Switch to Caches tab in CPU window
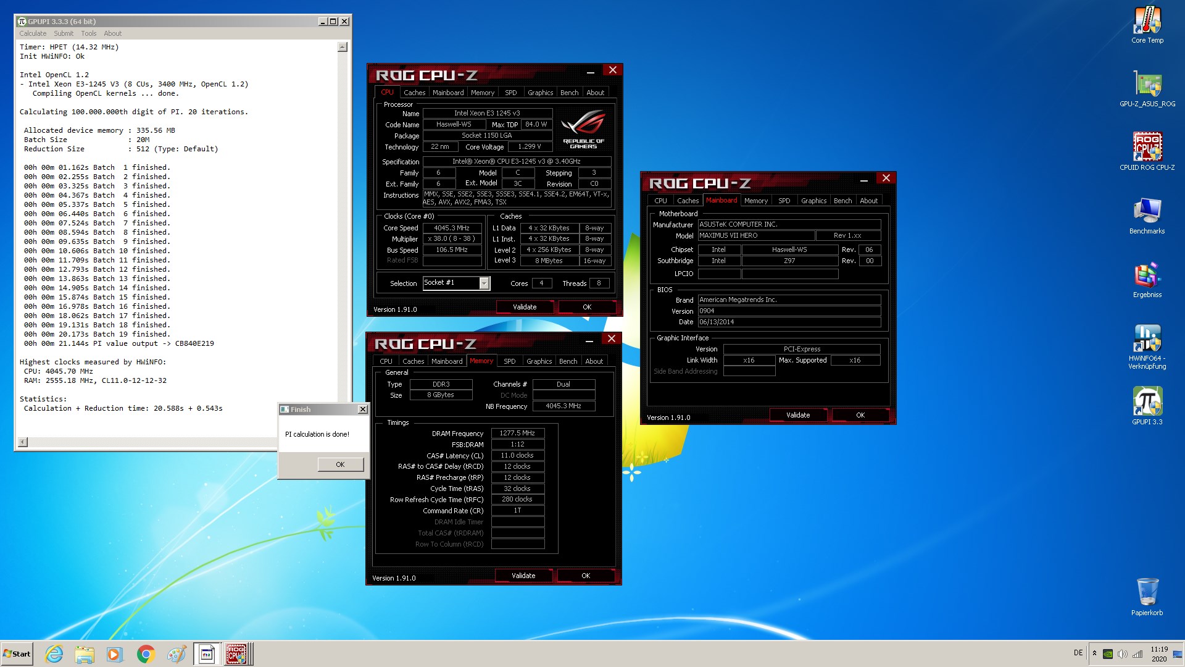1185x667 pixels. coord(414,93)
